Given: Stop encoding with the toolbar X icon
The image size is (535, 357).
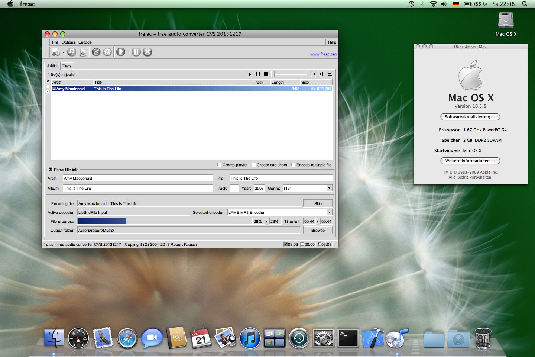Looking at the screenshot, I should coord(147,52).
